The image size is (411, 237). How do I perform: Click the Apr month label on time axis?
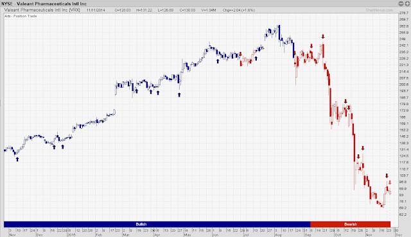[x=157, y=234]
